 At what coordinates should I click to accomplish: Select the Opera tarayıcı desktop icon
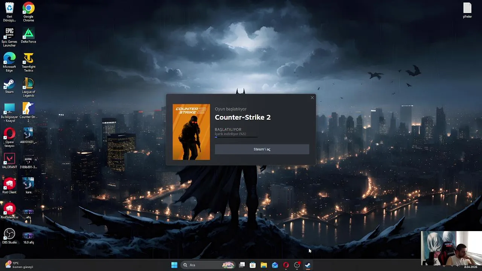tap(9, 137)
